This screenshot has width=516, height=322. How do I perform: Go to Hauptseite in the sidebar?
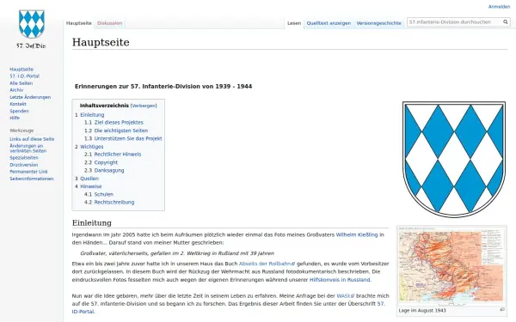coord(21,69)
